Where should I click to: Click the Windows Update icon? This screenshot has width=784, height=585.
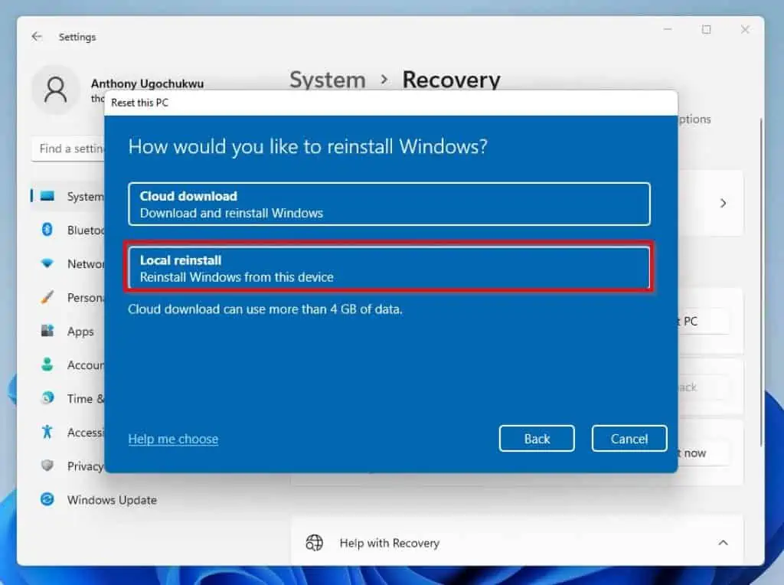[x=48, y=499]
